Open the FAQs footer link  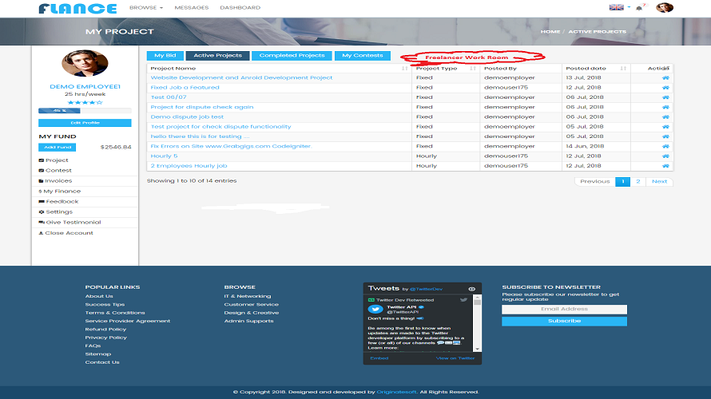tap(93, 346)
